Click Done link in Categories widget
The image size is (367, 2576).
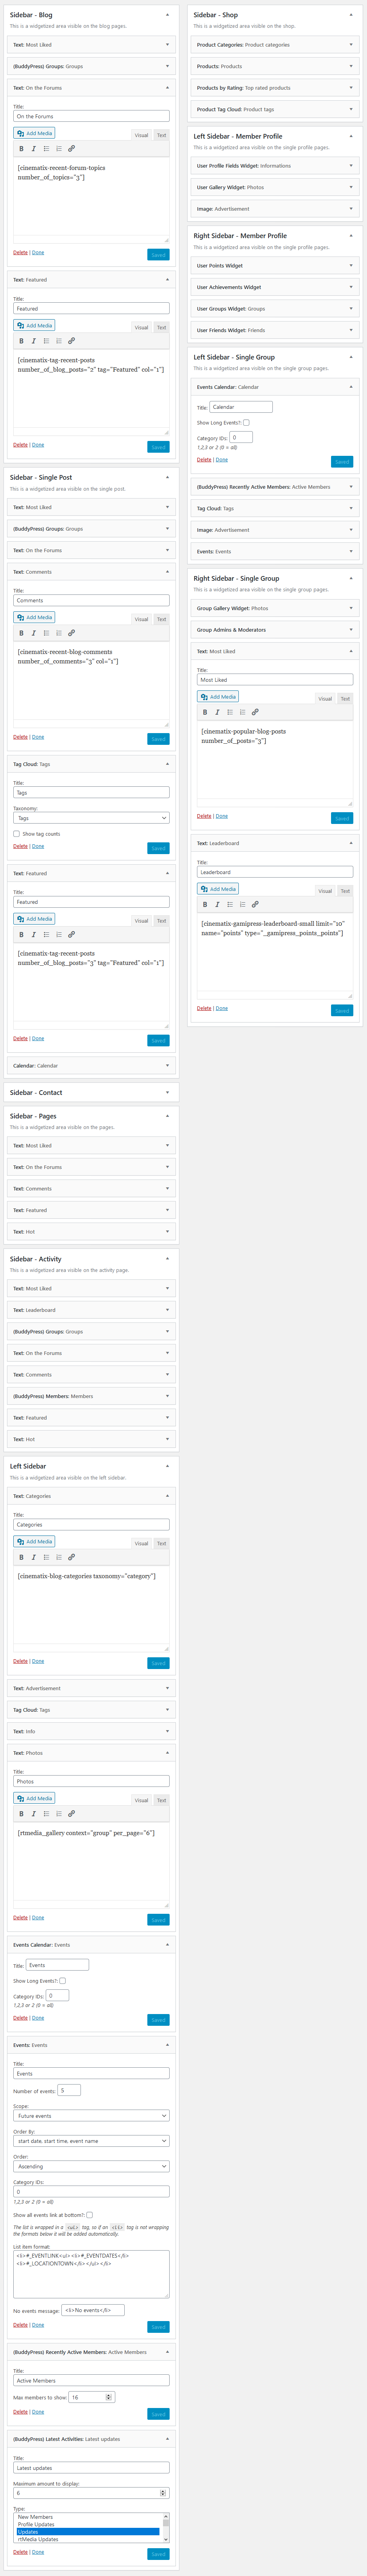[x=38, y=1661]
